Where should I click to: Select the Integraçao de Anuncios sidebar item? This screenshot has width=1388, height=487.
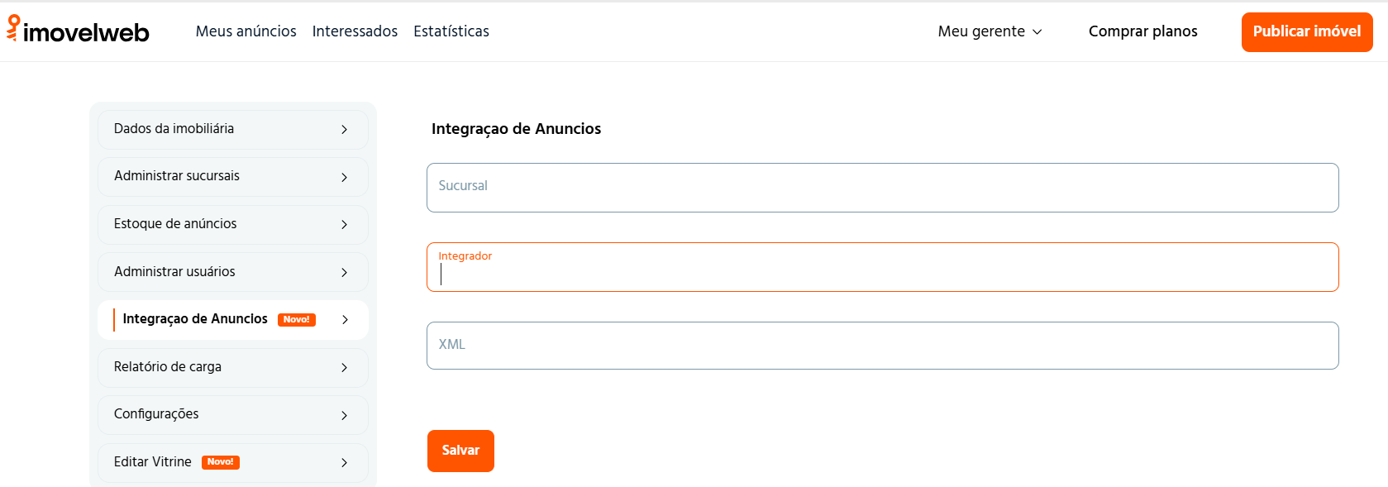[195, 319]
